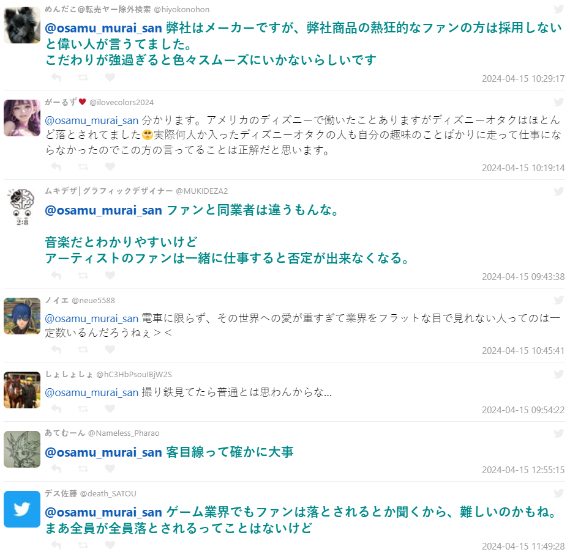Open the brain logo avatar of ムキデザ
The height and width of the screenshot is (552, 570).
[22, 207]
